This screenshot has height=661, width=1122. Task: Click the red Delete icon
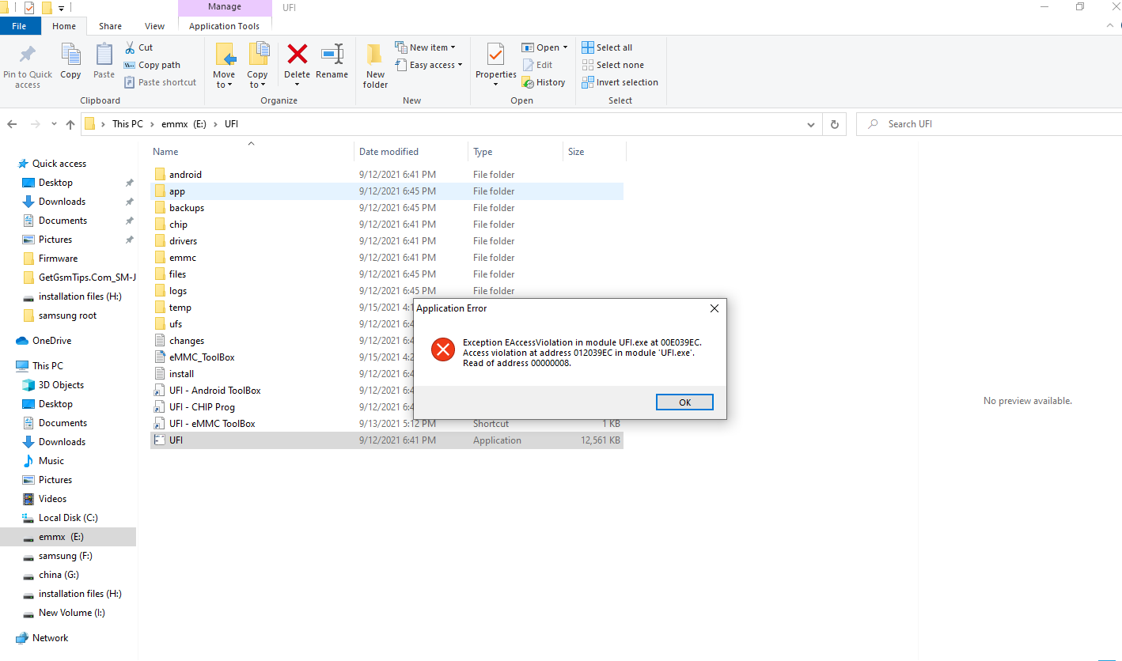click(x=297, y=55)
